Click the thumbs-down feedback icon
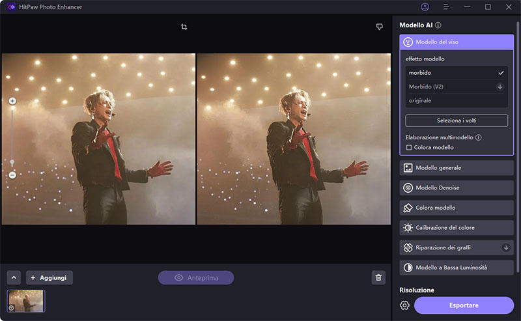The width and height of the screenshot is (521, 321). click(379, 27)
